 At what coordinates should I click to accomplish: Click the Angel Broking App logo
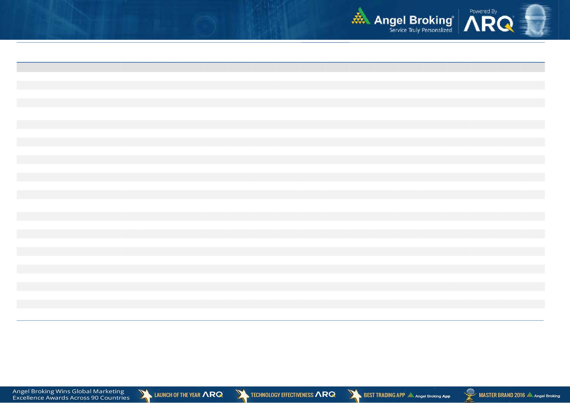tap(429, 396)
